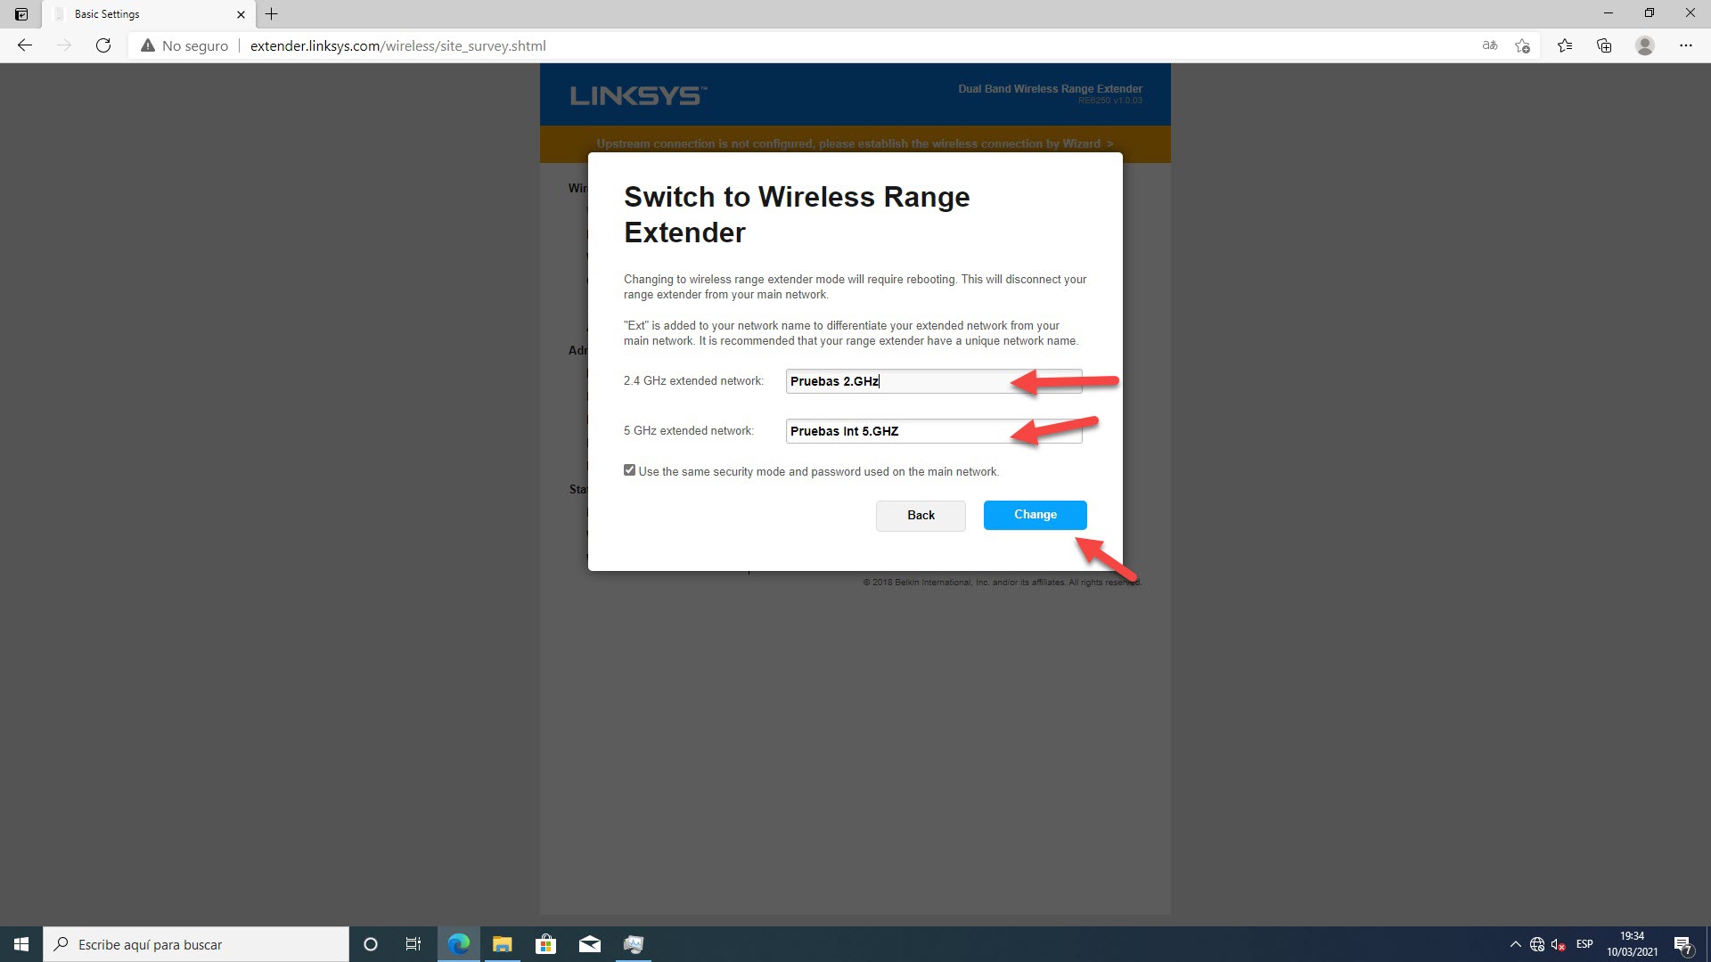Click the 2.4 GHz extended network field
This screenshot has height=962, width=1711.
933,381
